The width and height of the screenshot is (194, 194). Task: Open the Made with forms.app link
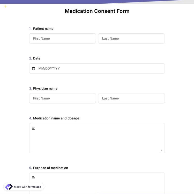tap(27, 187)
